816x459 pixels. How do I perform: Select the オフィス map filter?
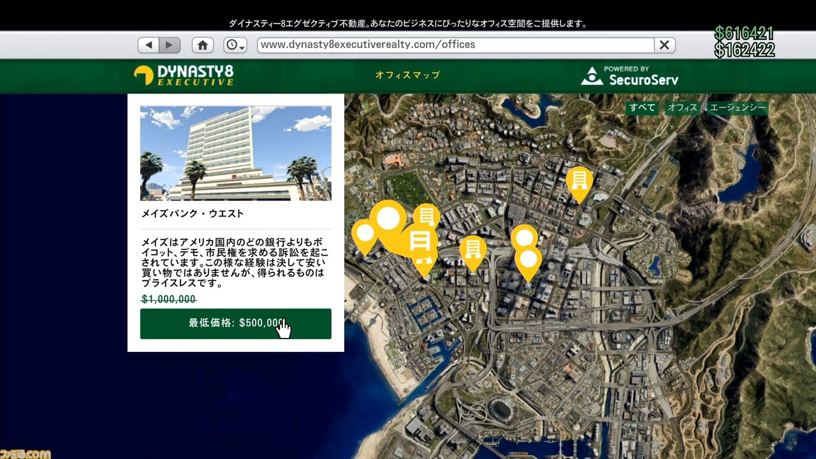pyautogui.click(x=683, y=108)
